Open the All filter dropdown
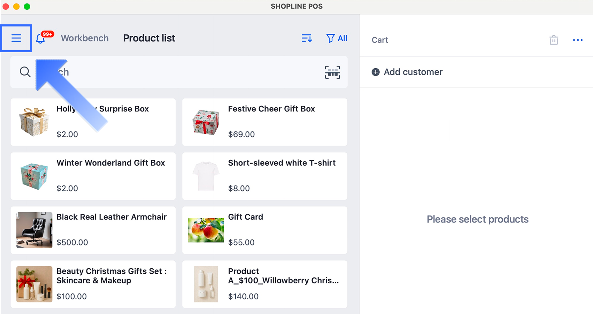Screen dimensions: 593x314 (x=337, y=38)
